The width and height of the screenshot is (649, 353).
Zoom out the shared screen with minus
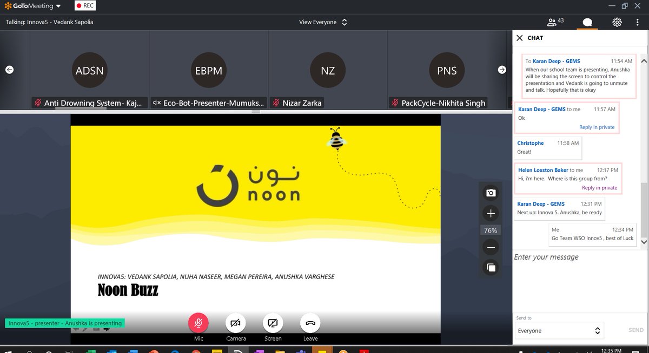coord(491,247)
